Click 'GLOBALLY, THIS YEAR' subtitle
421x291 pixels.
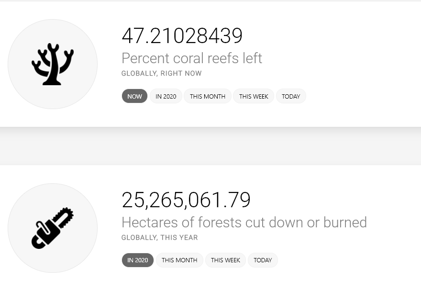159,237
